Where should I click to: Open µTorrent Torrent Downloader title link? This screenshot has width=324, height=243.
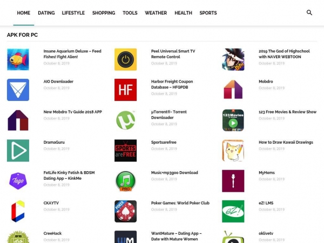(x=169, y=114)
